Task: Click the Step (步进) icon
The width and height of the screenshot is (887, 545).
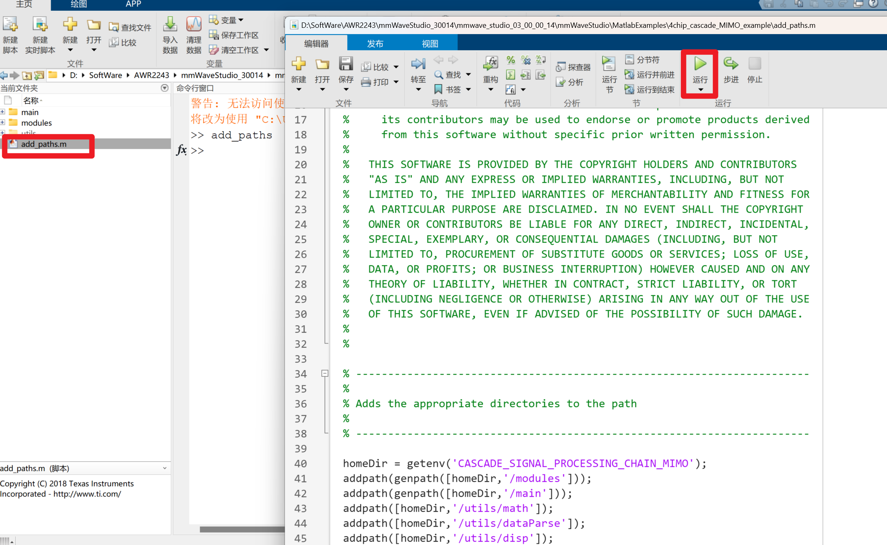Action: (731, 64)
